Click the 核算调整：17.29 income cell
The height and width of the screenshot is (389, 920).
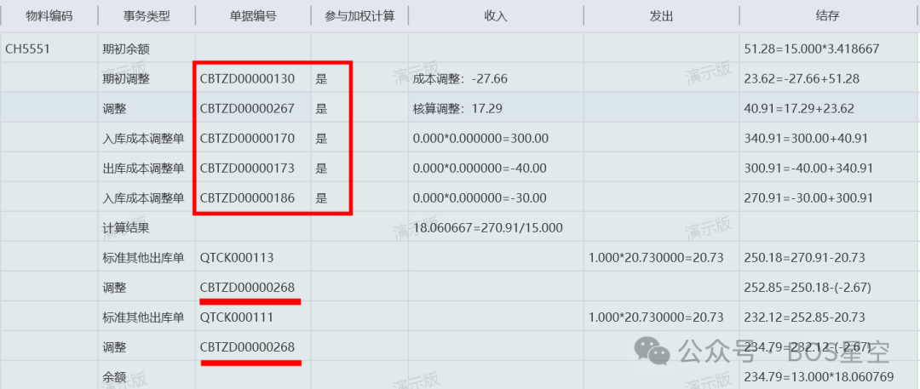click(457, 109)
